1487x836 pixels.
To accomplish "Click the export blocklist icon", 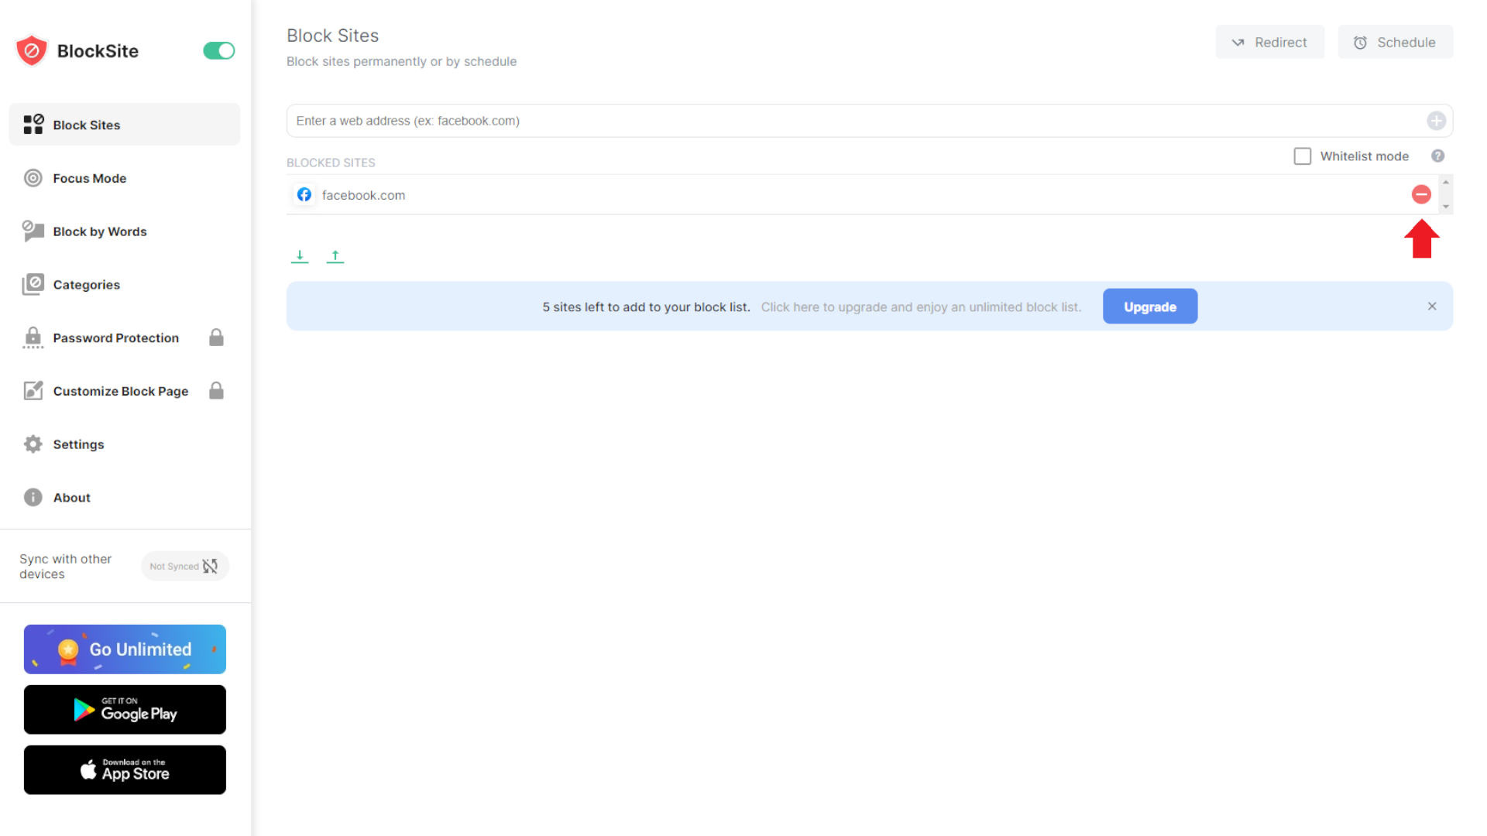I will 335,255.
